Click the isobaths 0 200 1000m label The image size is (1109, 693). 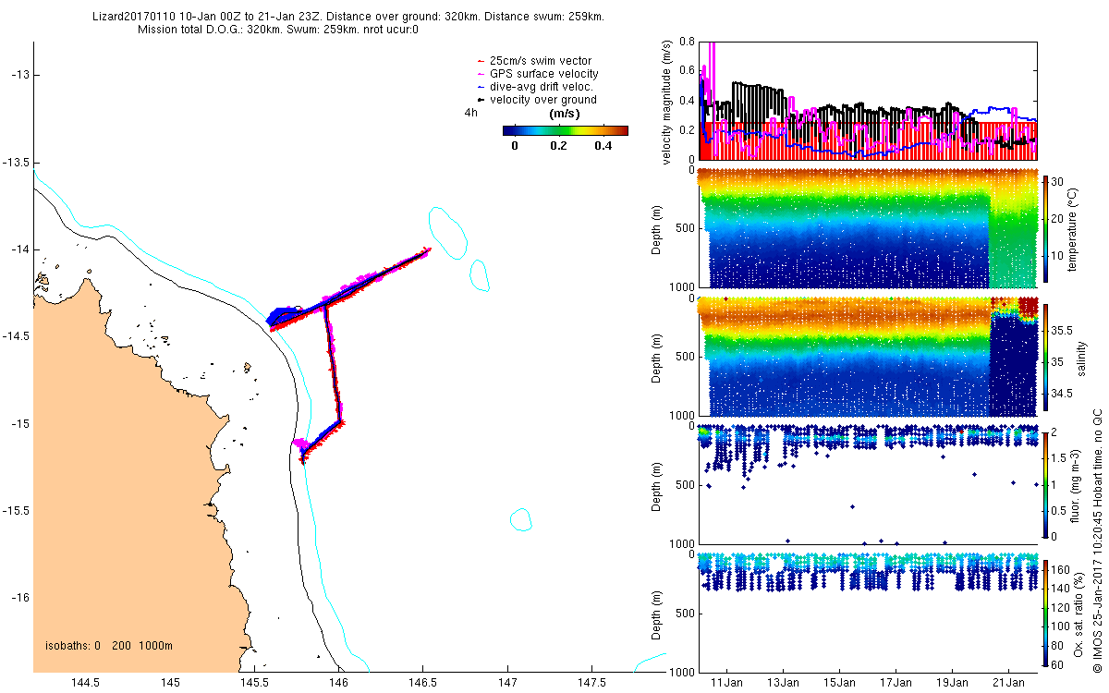(x=108, y=645)
